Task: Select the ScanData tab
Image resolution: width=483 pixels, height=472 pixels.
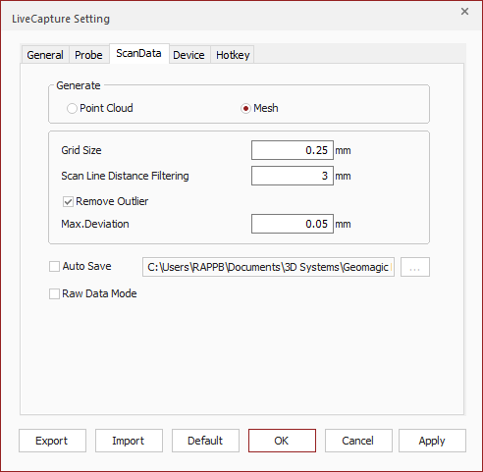Action: click(138, 53)
